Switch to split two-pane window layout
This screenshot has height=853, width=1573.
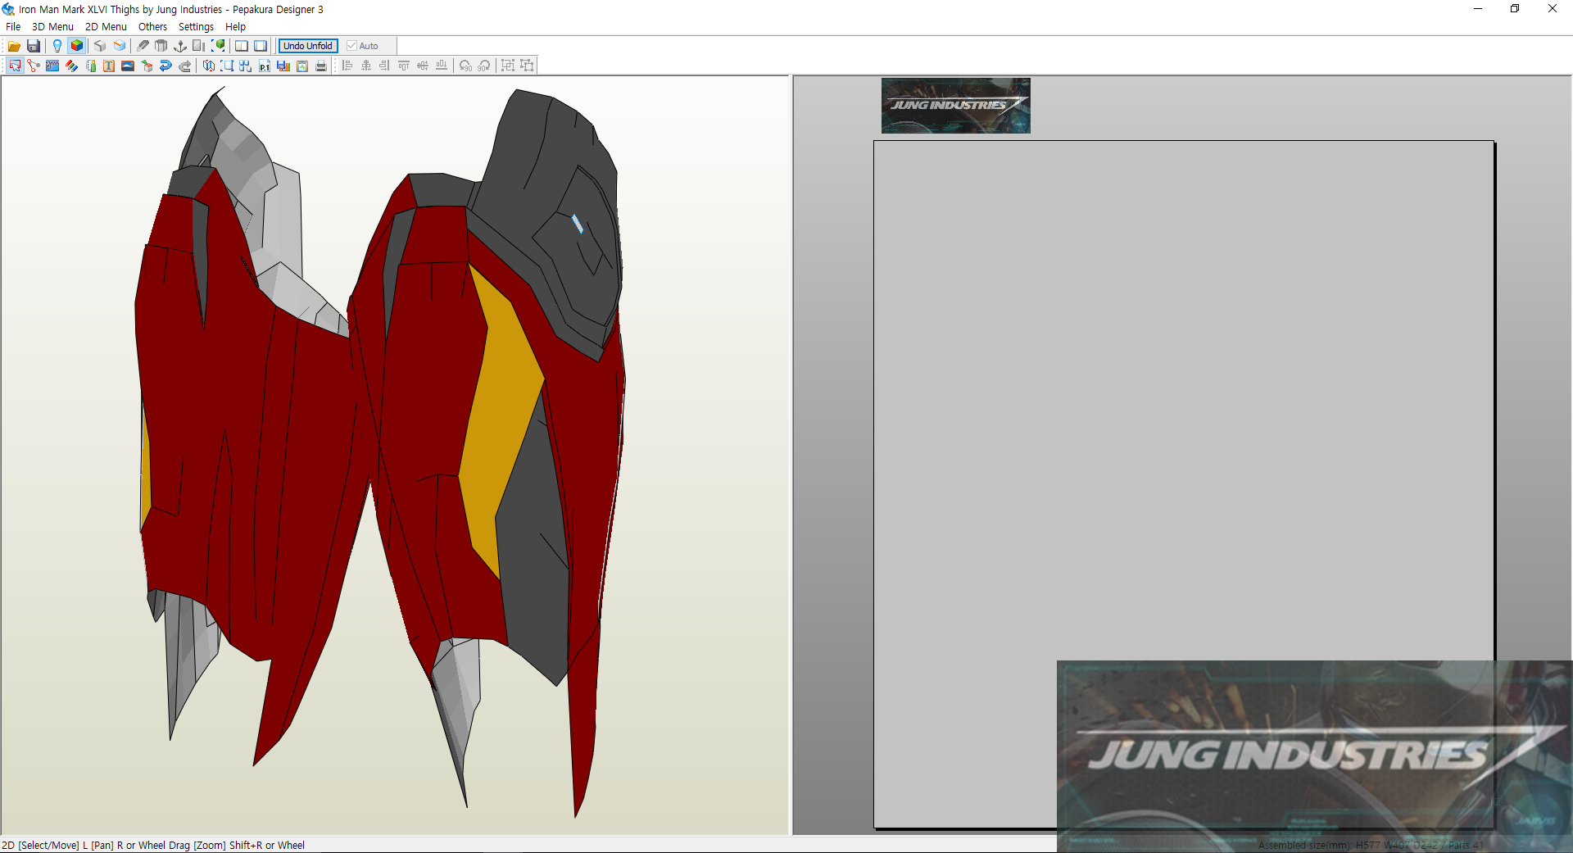tap(242, 46)
